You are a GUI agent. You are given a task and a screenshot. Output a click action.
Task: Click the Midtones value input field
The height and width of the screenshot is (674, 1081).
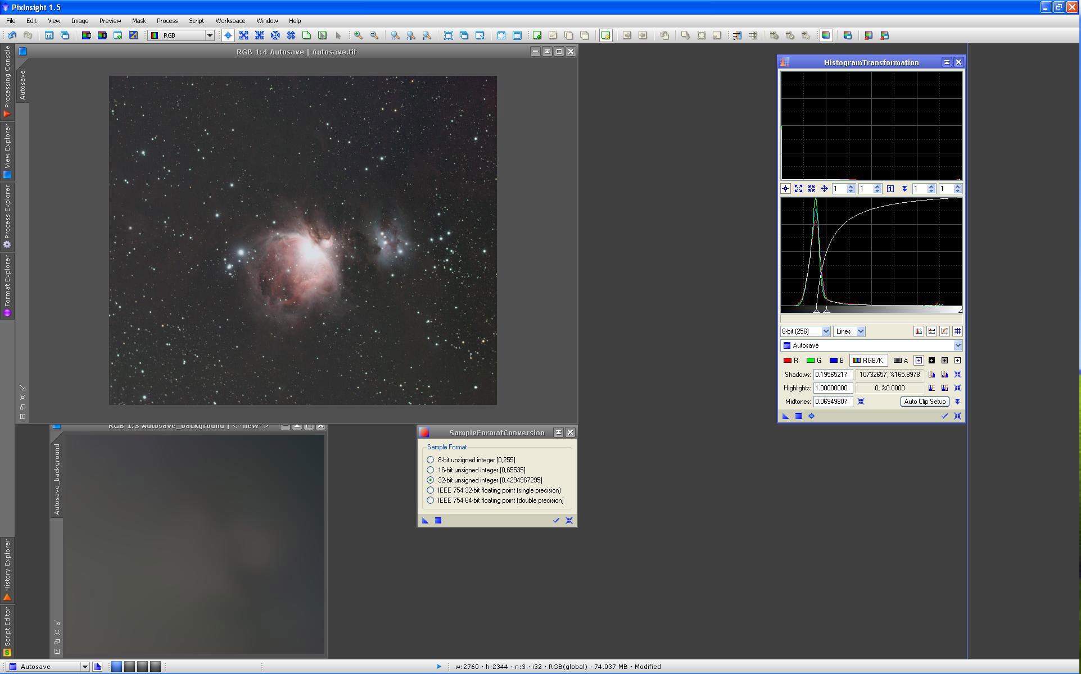[833, 402]
